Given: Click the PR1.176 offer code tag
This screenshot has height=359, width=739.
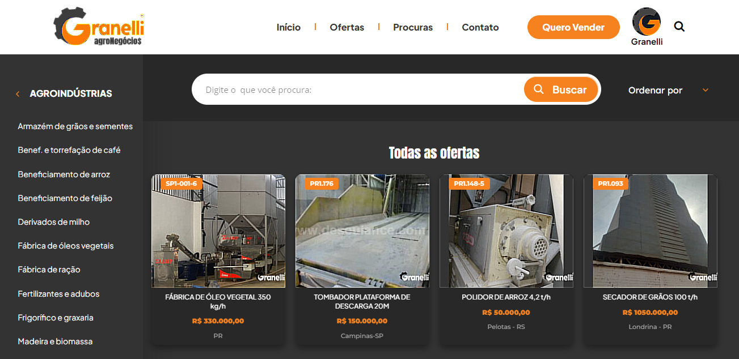Looking at the screenshot, I should 322,183.
